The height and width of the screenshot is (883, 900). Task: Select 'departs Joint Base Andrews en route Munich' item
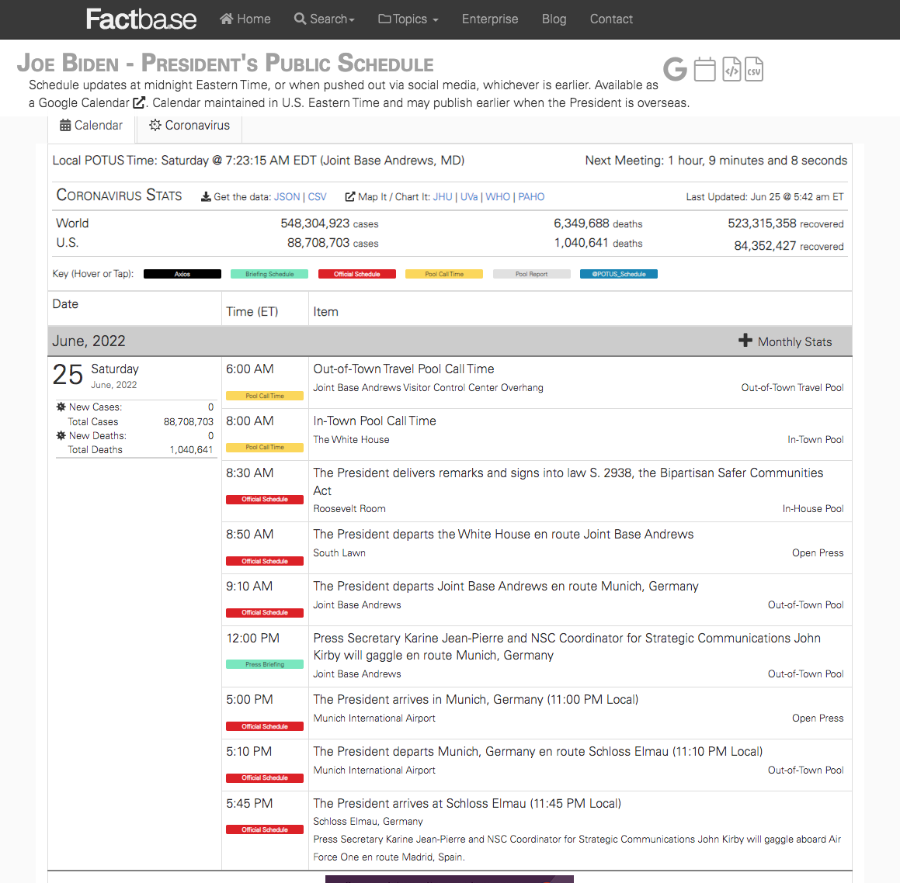point(506,586)
